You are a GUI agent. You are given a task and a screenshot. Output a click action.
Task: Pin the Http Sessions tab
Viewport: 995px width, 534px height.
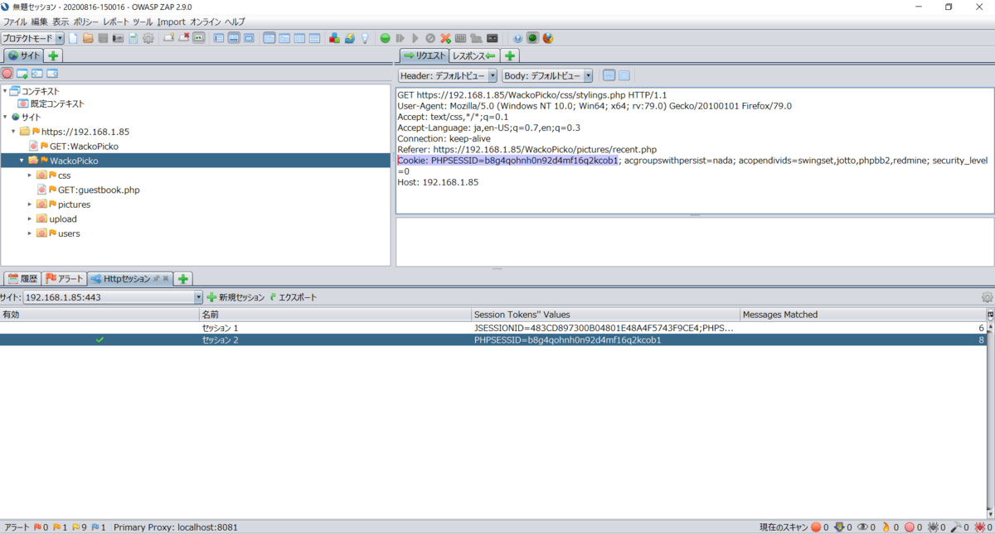157,278
